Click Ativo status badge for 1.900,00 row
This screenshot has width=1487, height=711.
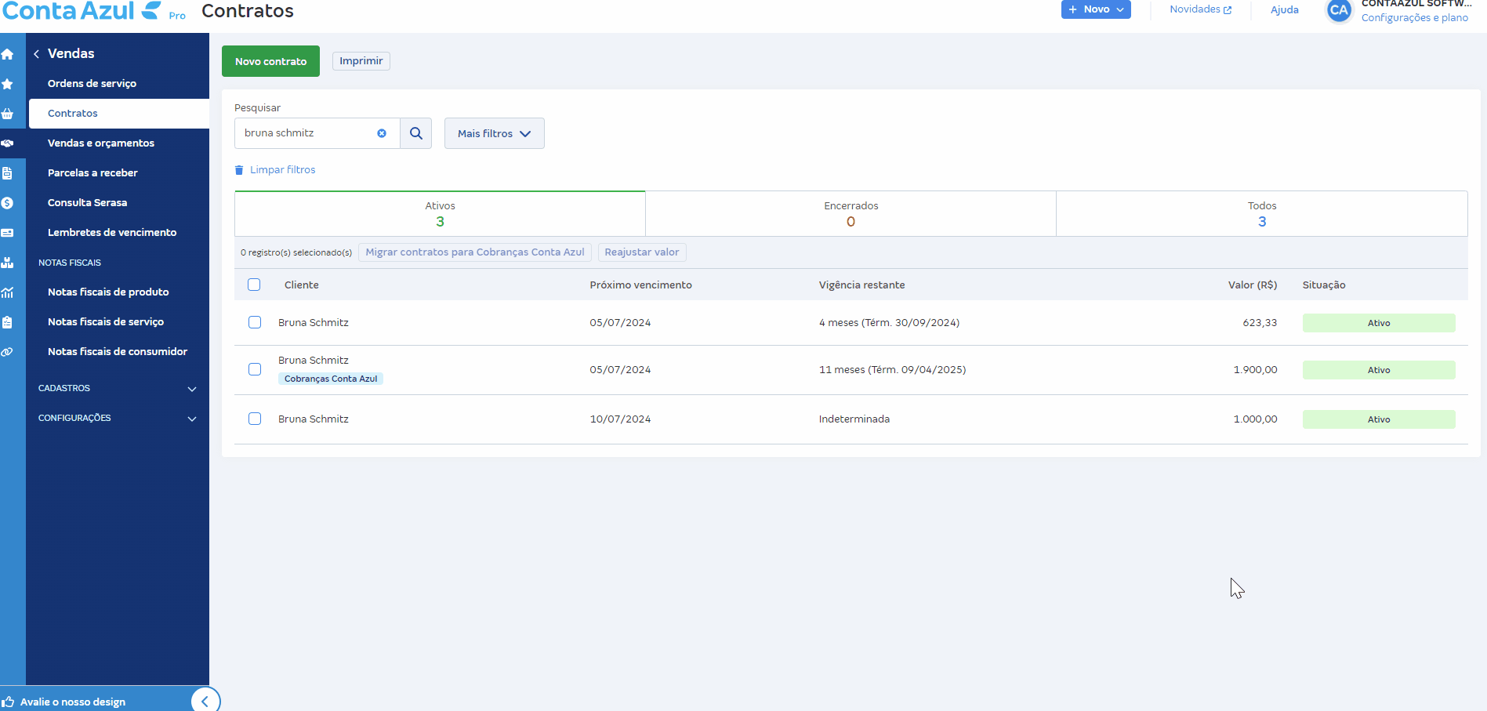1379,370
